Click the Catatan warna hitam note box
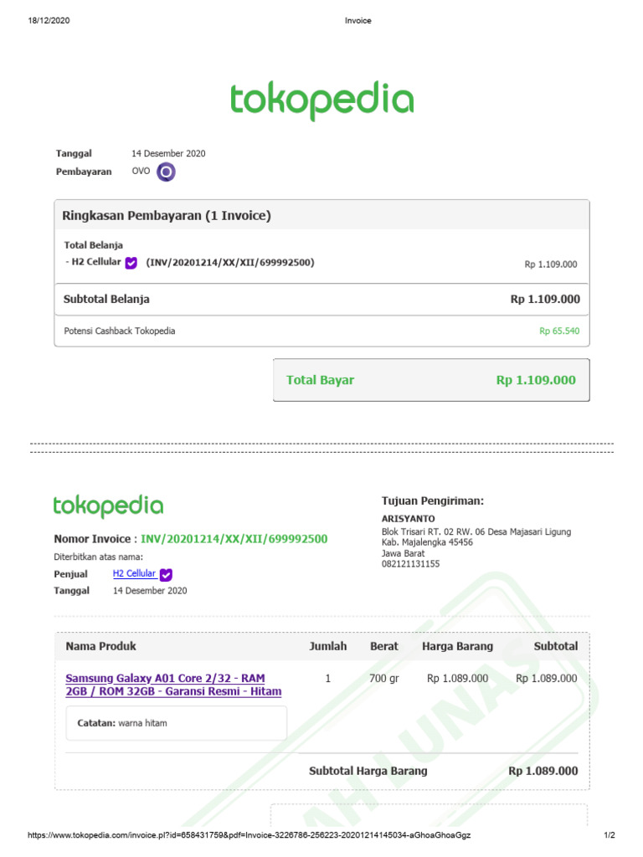The width and height of the screenshot is (643, 857). point(176,723)
